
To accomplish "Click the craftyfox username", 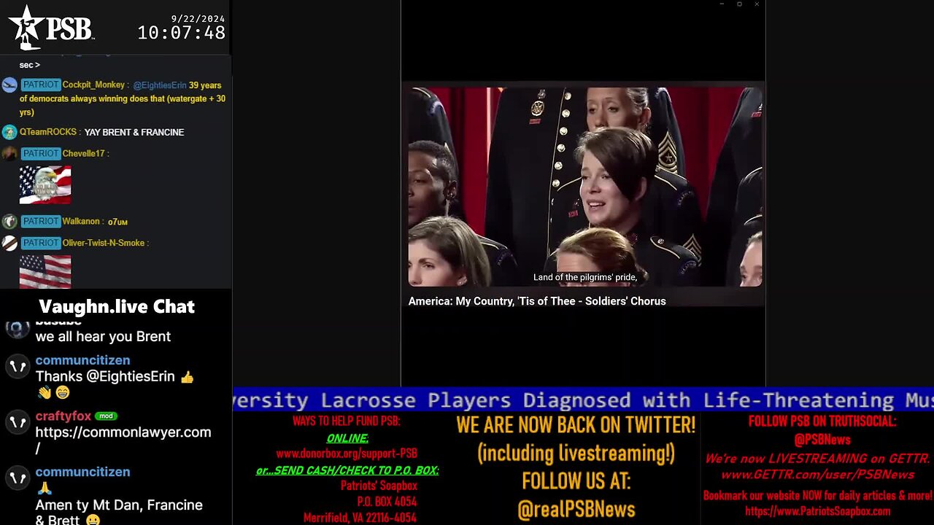I will [x=63, y=416].
